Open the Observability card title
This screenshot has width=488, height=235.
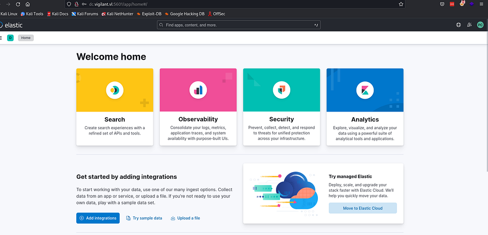[198, 120]
